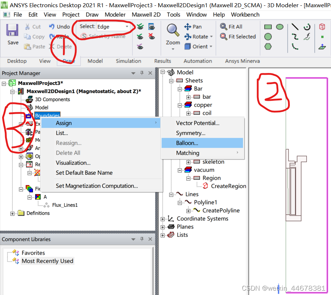Select the ellipse drawing tool
Image resolution: width=331 pixels, height=295 pixels.
280,27
